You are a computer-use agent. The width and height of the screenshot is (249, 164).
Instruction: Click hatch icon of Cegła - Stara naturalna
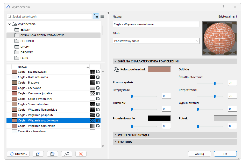pyautogui.click(x=92, y=104)
